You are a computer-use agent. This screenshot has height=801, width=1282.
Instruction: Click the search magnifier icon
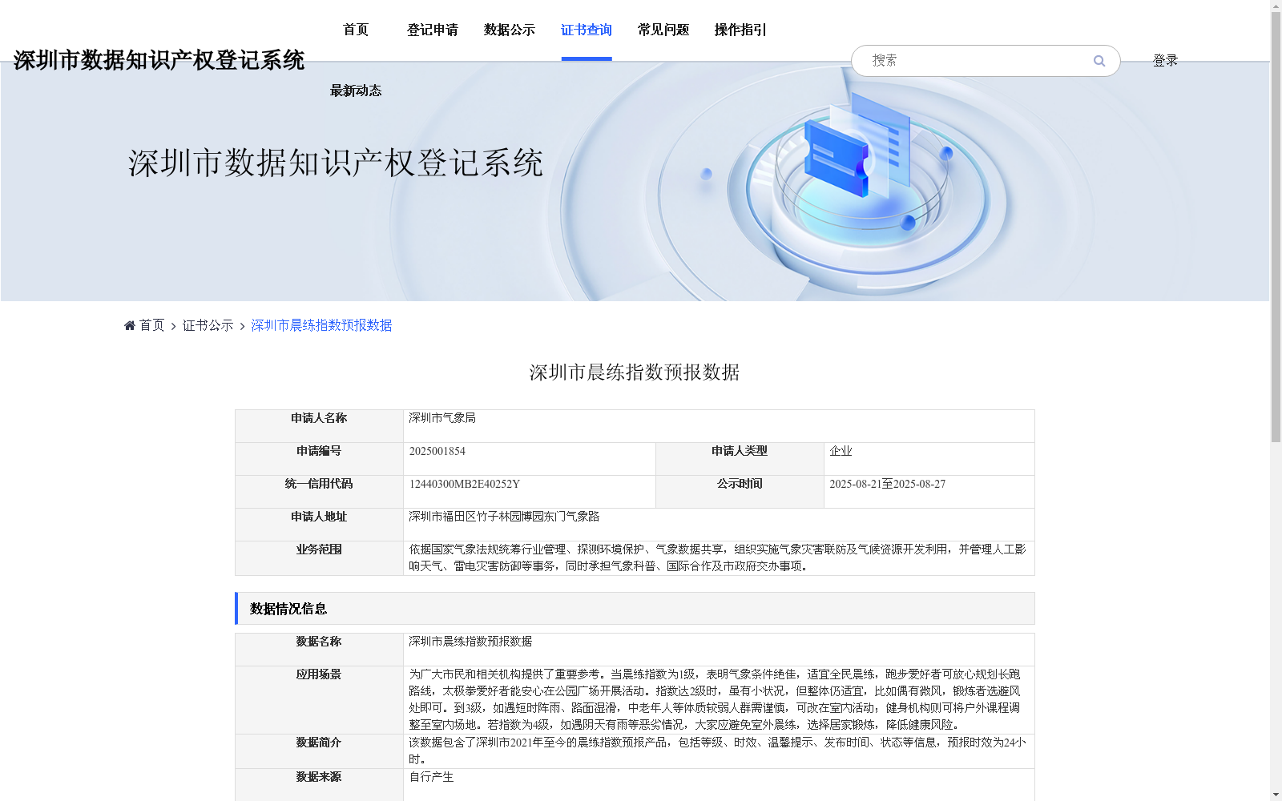pos(1099,61)
